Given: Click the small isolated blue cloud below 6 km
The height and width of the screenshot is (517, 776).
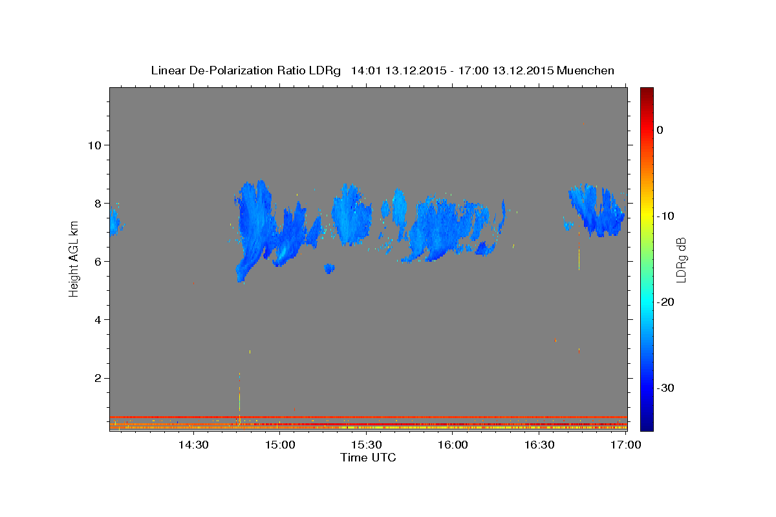Looking at the screenshot, I should point(330,268).
